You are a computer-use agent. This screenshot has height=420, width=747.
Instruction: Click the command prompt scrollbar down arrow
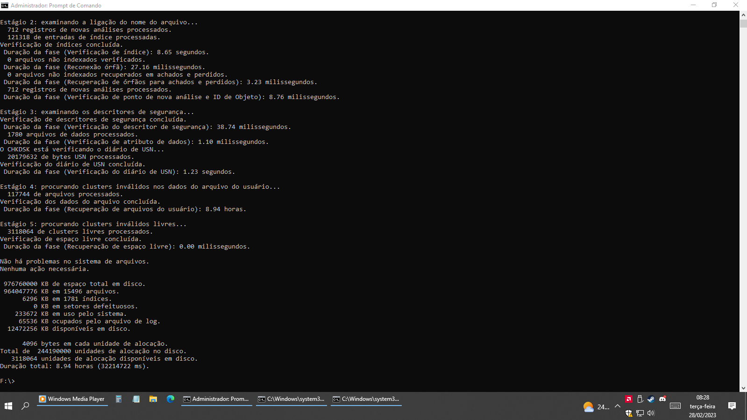click(743, 388)
